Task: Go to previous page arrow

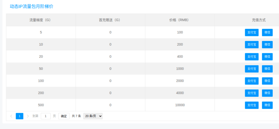Action: point(11,116)
